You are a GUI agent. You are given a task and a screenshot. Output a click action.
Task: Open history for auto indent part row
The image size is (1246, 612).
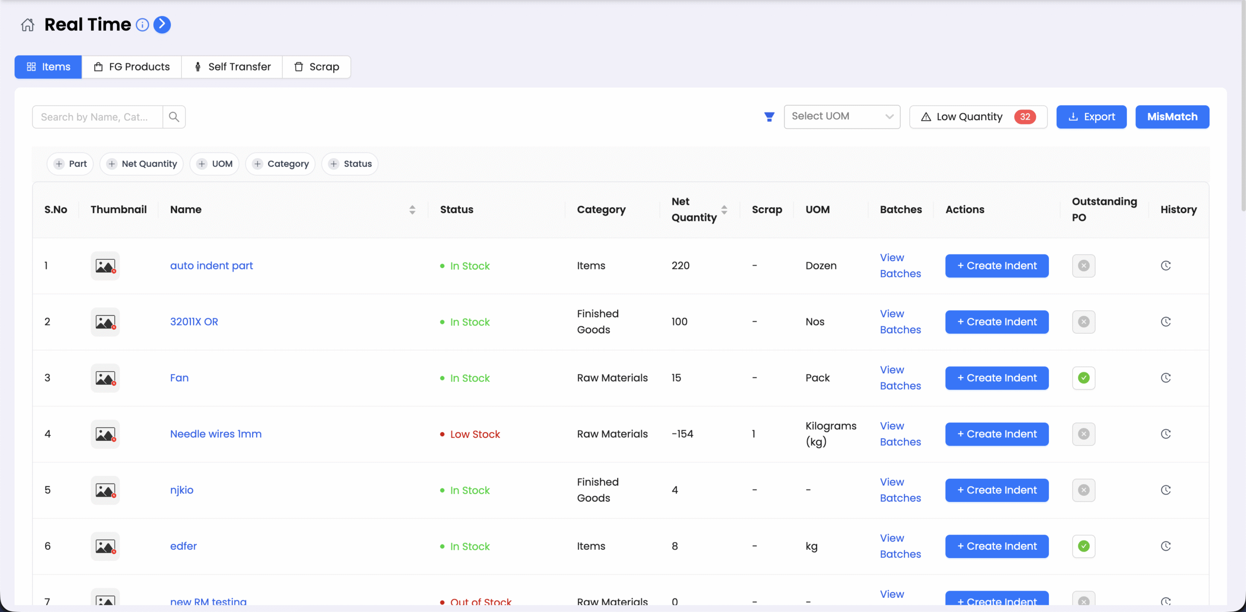[1166, 266]
